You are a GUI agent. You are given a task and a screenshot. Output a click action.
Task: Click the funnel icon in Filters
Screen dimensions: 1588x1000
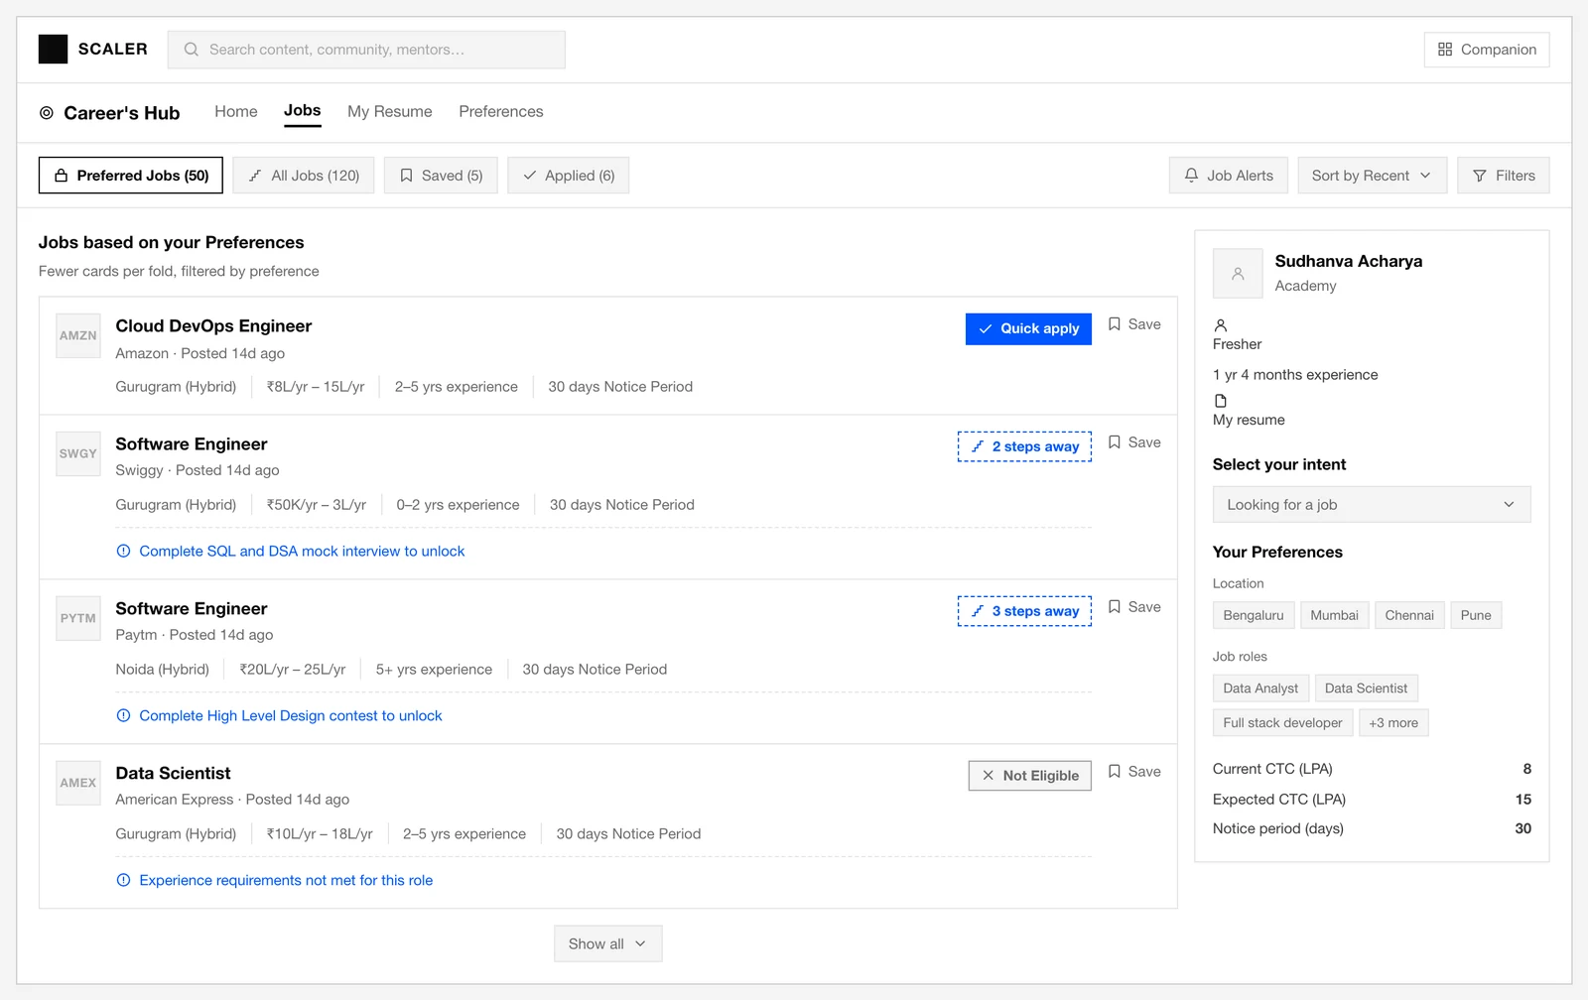(x=1480, y=176)
